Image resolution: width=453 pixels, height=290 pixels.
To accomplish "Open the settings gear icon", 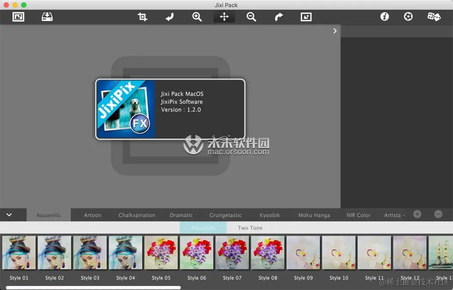I will coord(408,17).
